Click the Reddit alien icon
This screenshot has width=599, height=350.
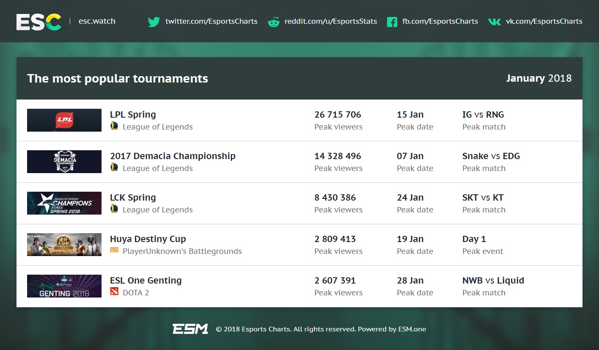pyautogui.click(x=274, y=22)
